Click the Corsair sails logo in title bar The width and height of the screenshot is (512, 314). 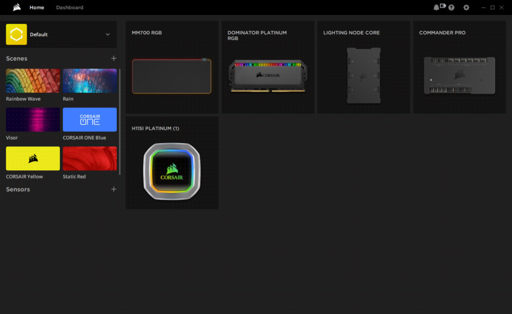click(x=17, y=7)
